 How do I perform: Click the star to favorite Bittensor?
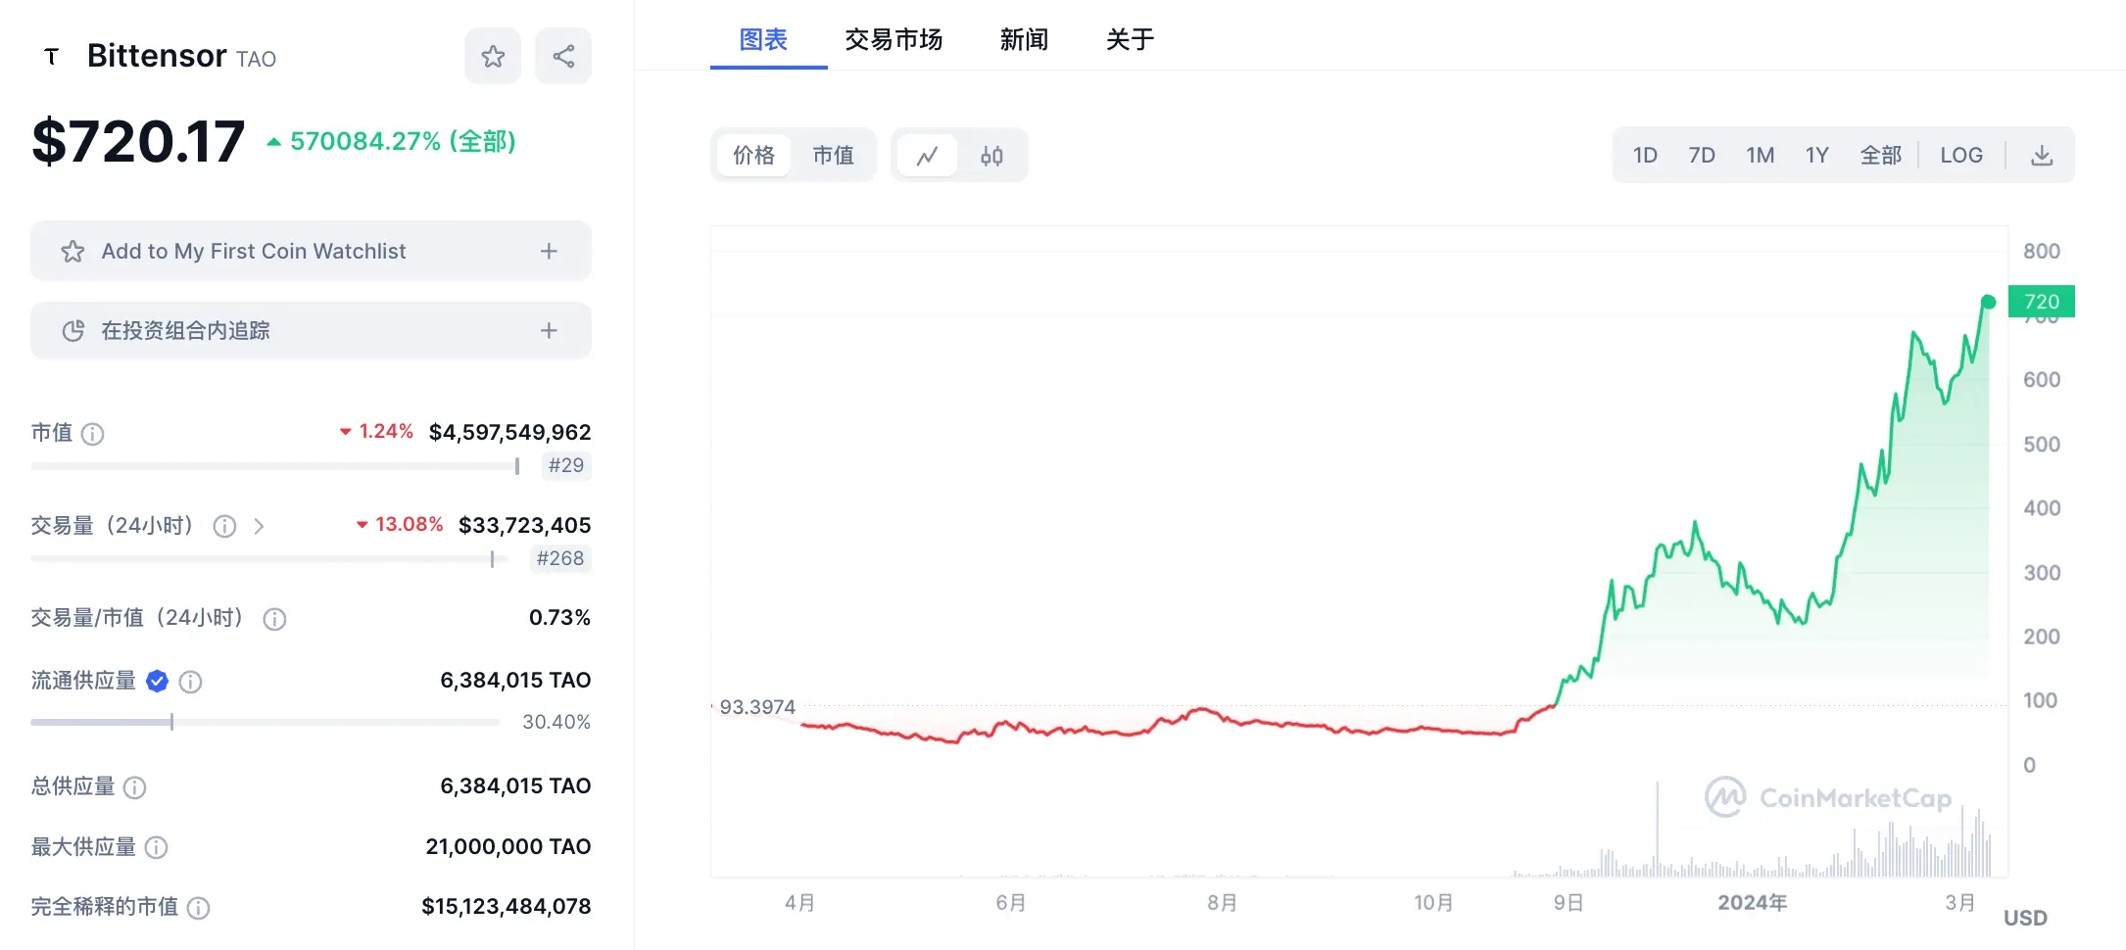[x=492, y=56]
